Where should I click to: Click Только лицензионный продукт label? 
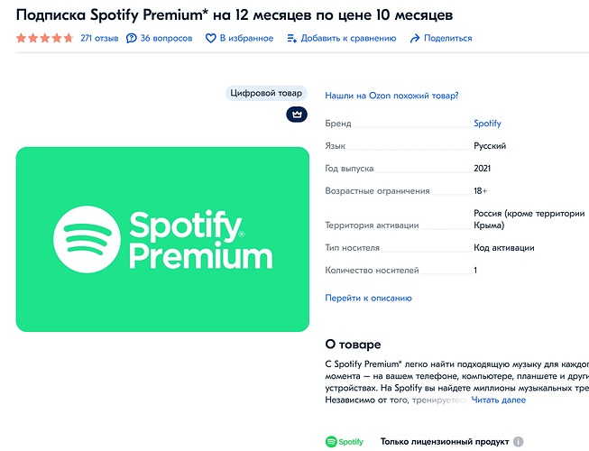pyautogui.click(x=445, y=442)
